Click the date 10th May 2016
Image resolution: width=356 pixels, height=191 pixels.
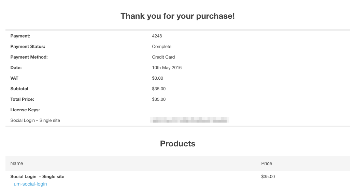coord(167,67)
